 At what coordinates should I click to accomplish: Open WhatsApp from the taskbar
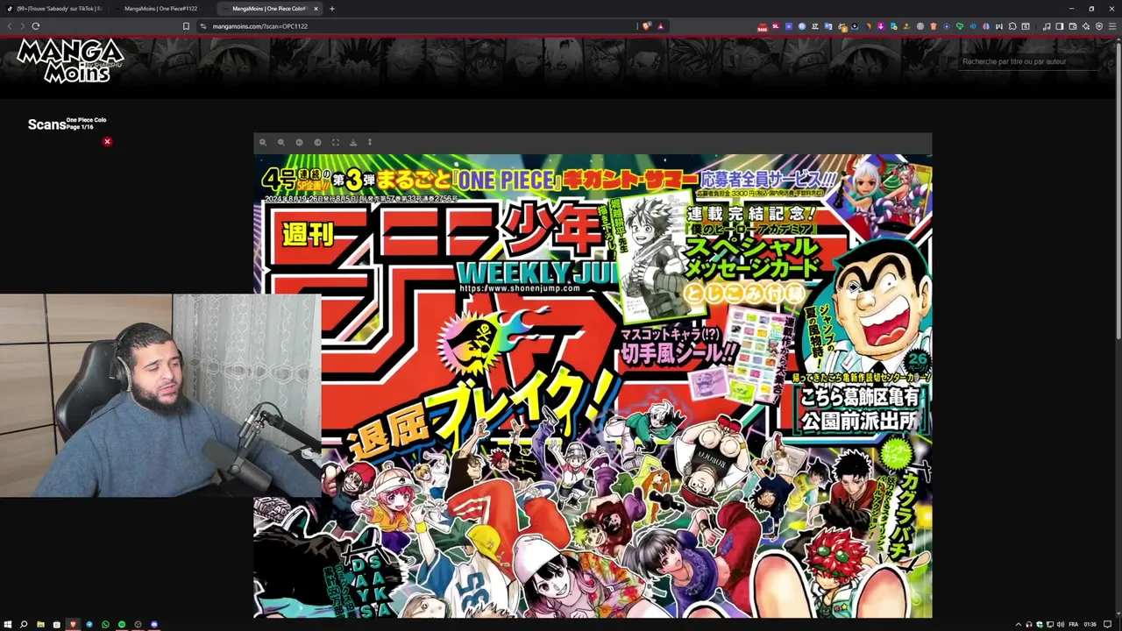click(105, 625)
